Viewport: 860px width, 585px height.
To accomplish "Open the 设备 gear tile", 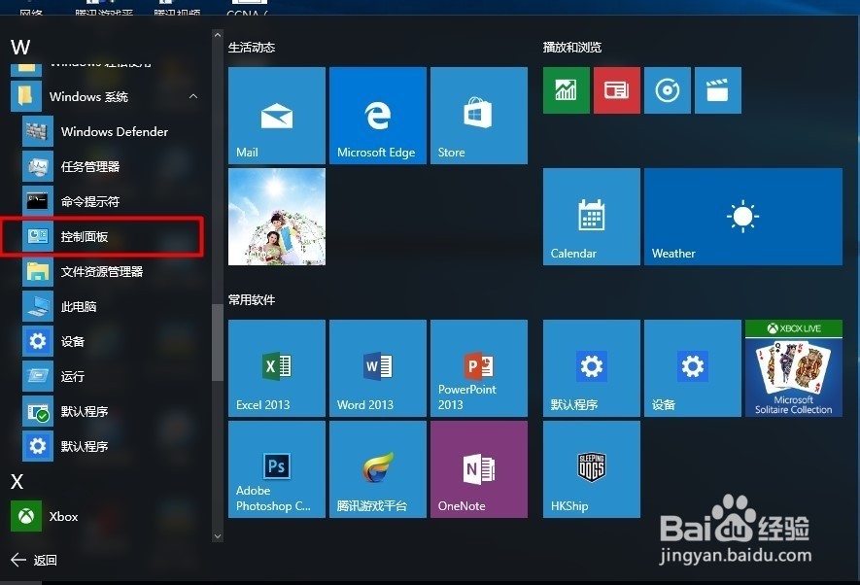I will 692,368.
